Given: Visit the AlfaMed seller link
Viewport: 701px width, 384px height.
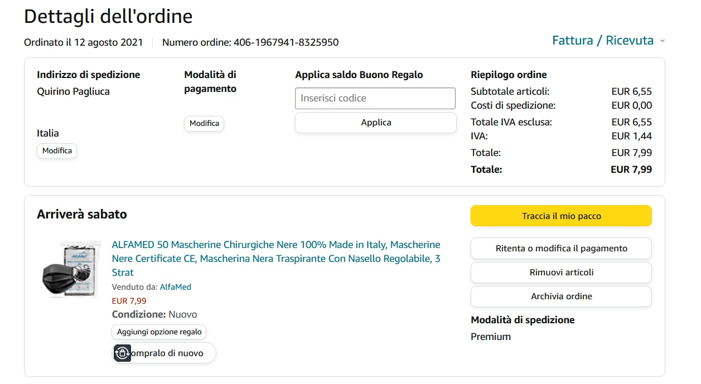Looking at the screenshot, I should coord(176,287).
